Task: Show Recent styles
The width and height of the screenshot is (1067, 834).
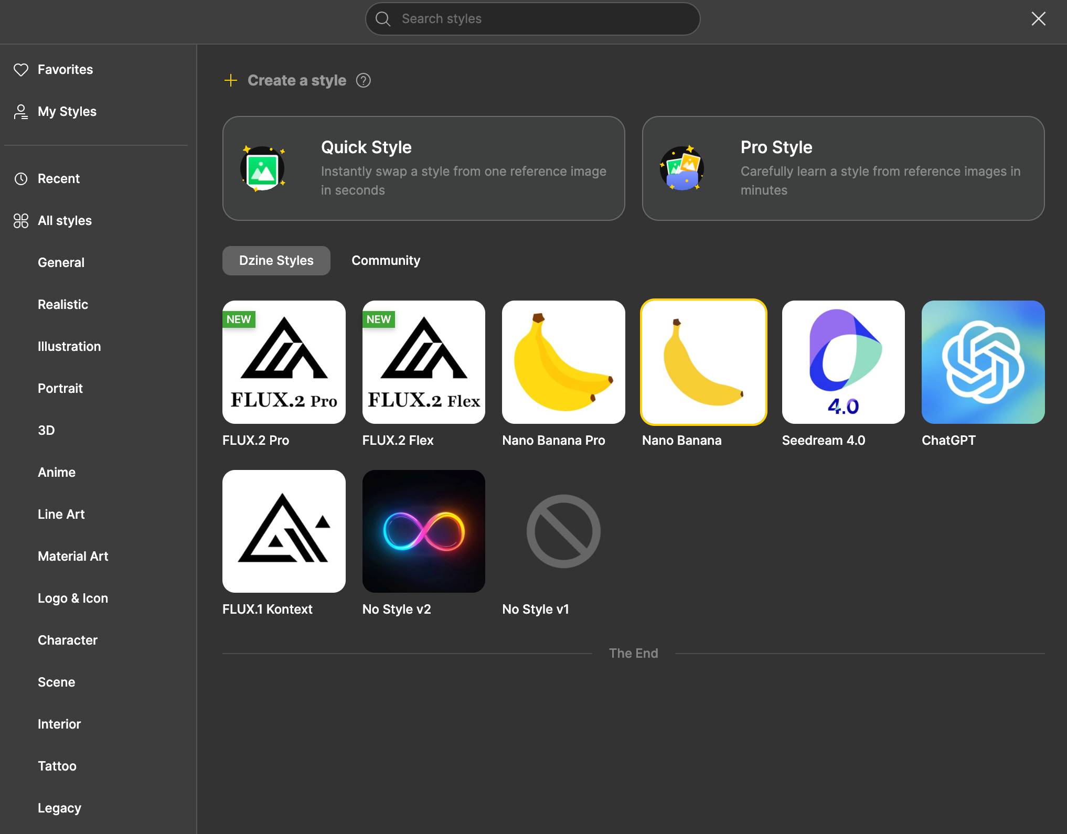Action: 58,179
